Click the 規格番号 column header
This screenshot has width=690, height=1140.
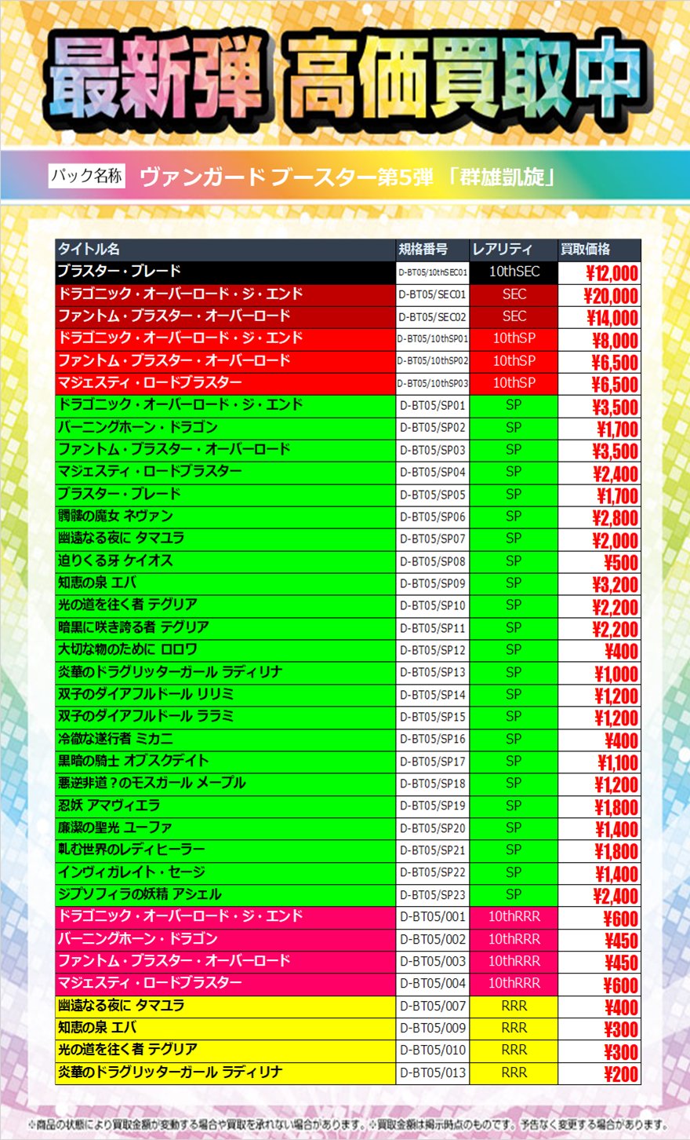423,249
